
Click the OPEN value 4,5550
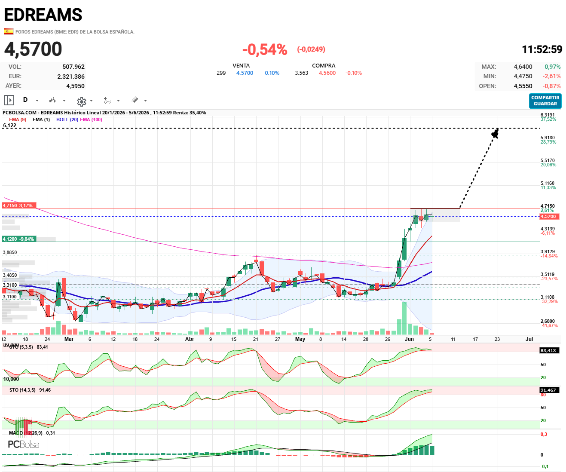[523, 86]
